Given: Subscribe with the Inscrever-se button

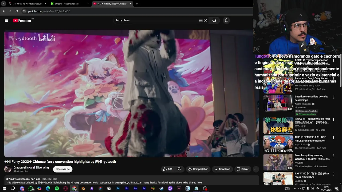Looking at the screenshot, I should (63, 169).
